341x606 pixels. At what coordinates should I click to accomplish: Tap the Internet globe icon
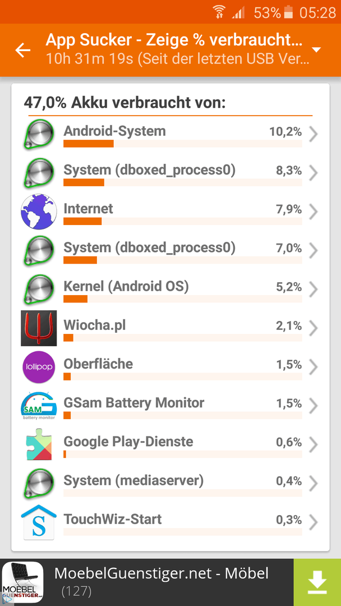(x=39, y=212)
